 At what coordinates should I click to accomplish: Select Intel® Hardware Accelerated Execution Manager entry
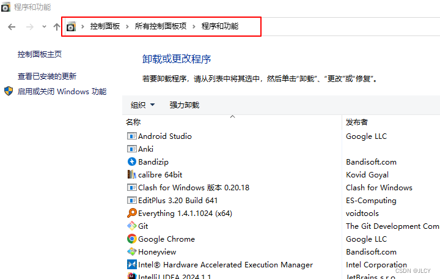point(226,265)
